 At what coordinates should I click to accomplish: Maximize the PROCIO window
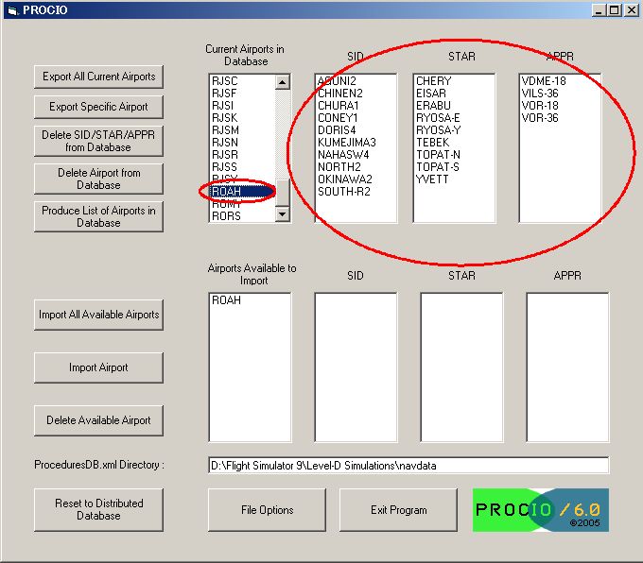[615, 10]
